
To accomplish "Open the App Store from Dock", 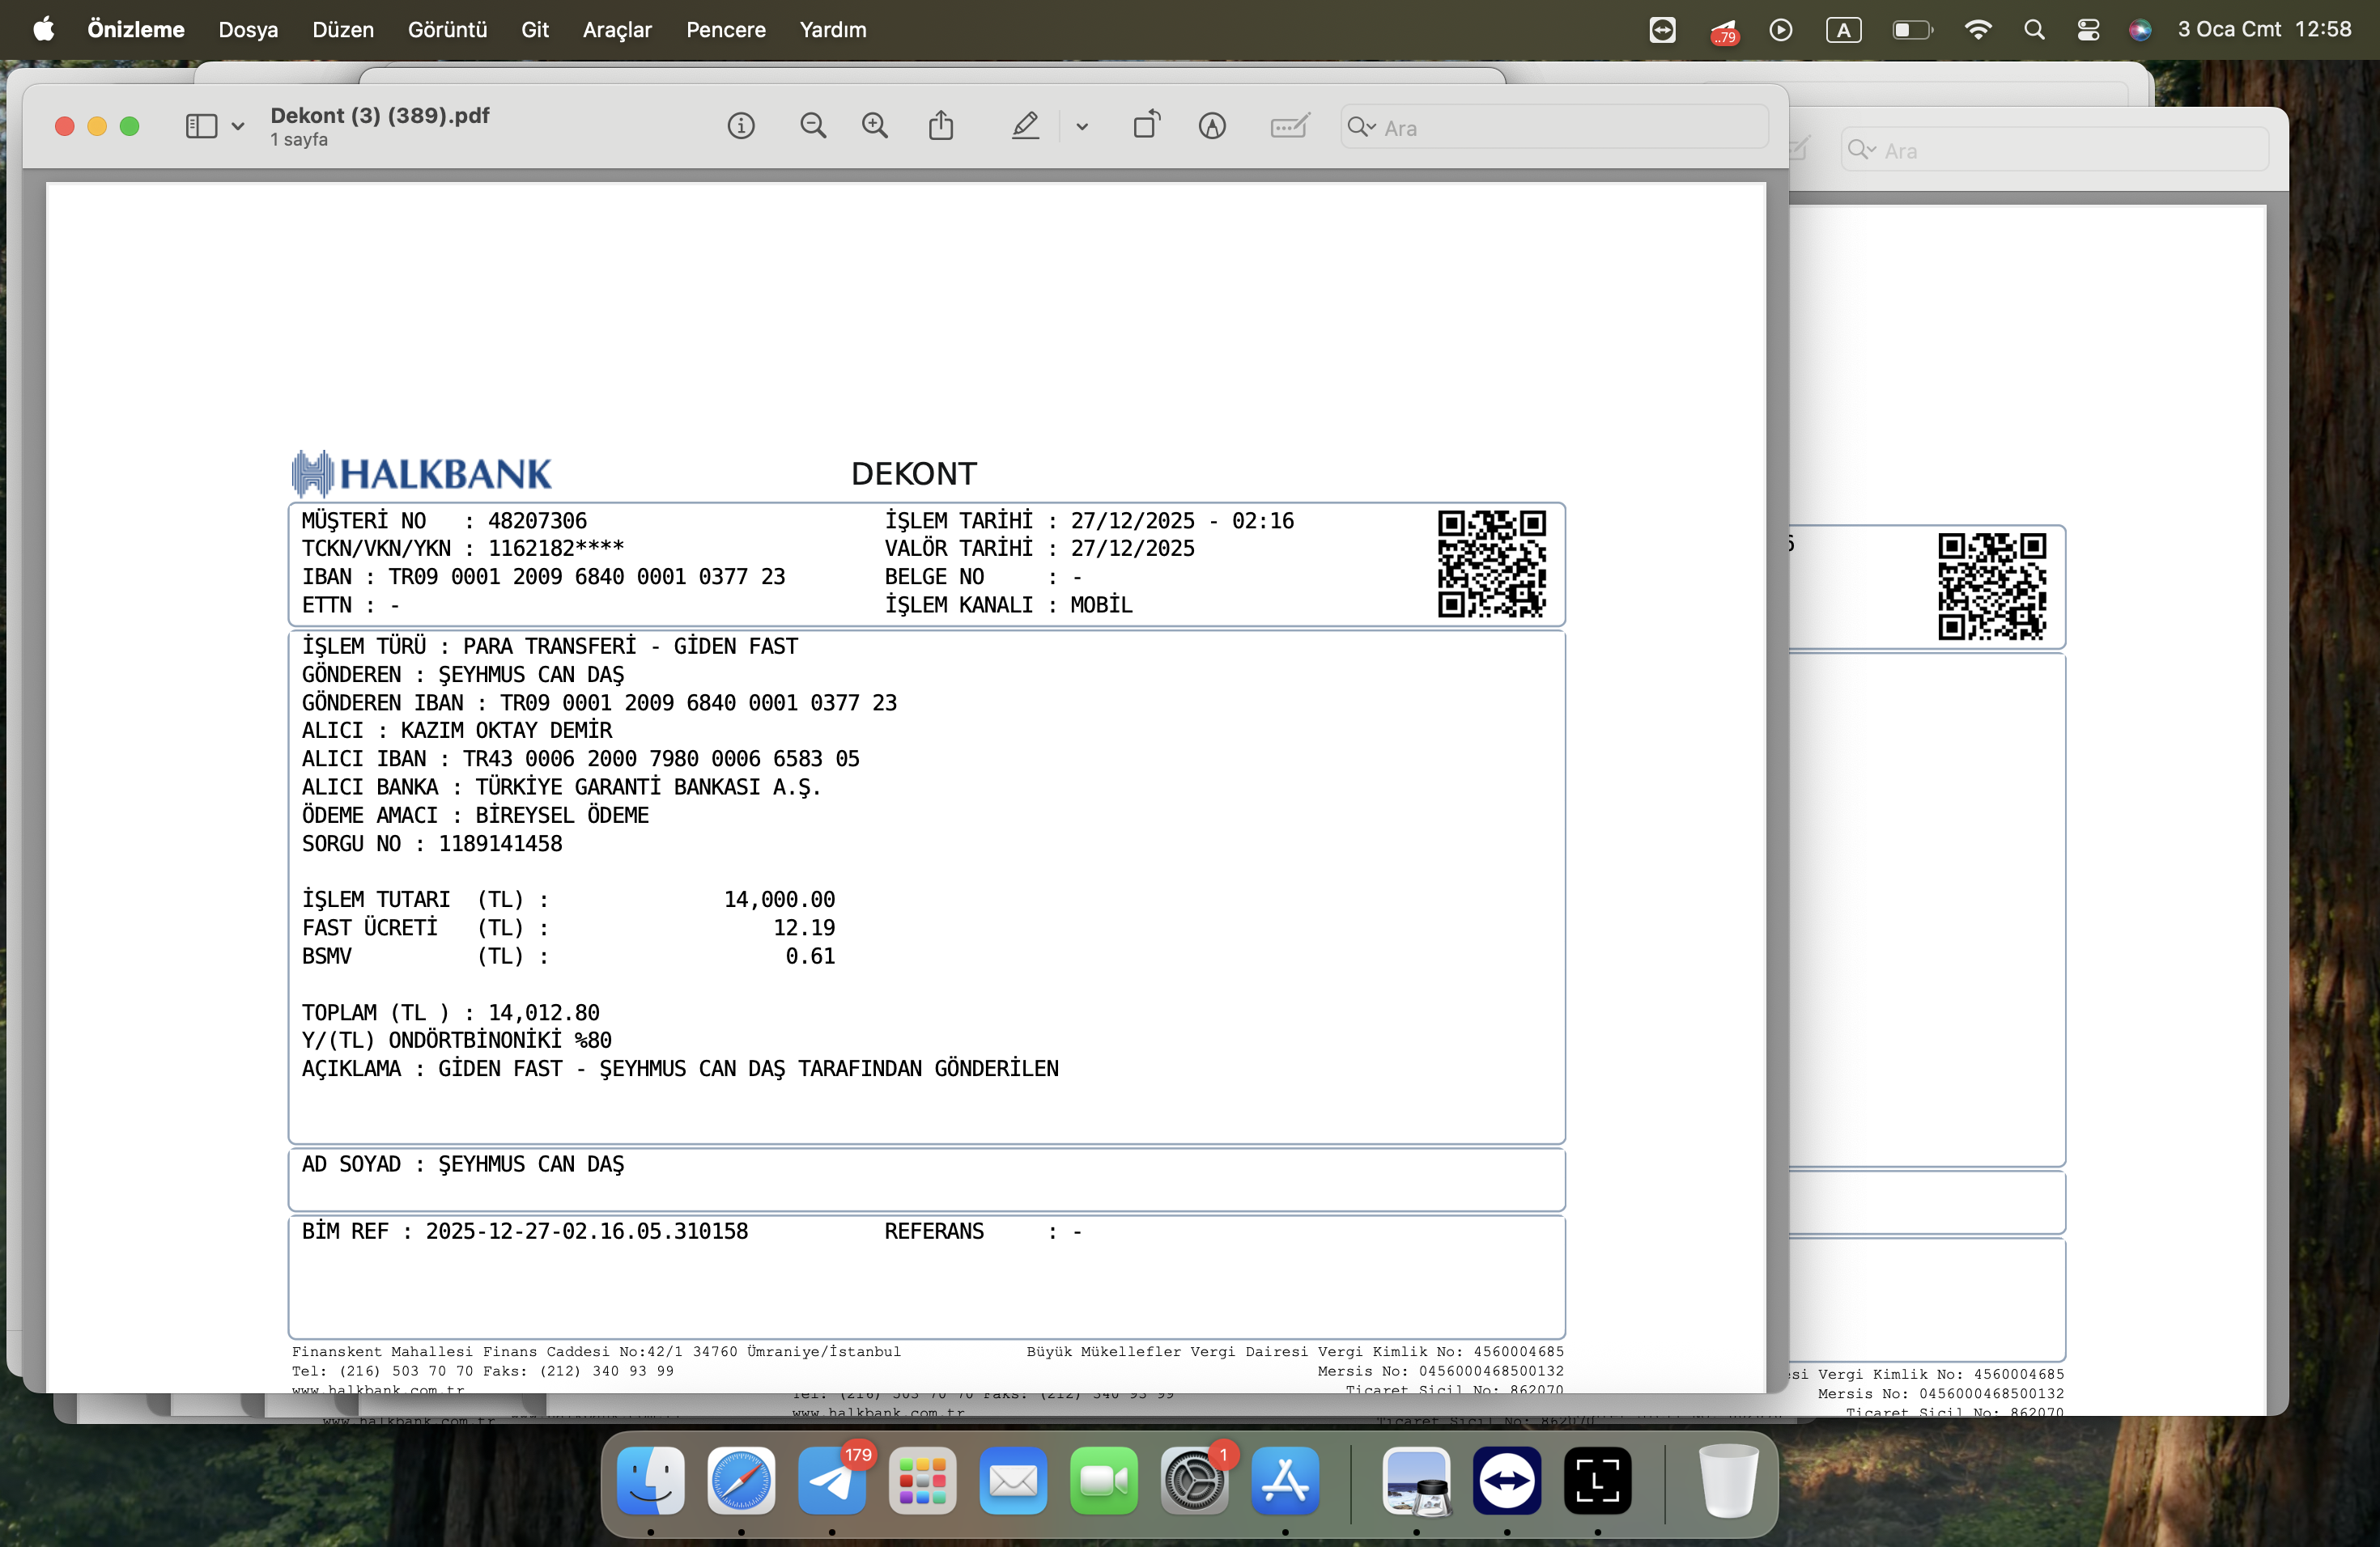I will point(1285,1480).
